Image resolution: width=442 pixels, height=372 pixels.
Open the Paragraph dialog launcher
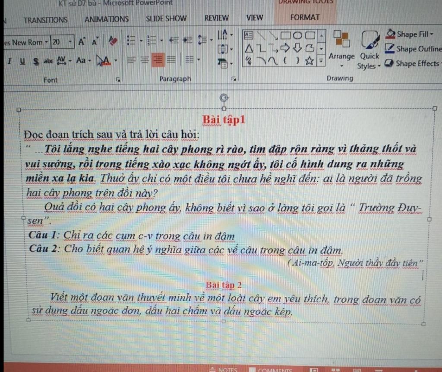[x=234, y=79]
